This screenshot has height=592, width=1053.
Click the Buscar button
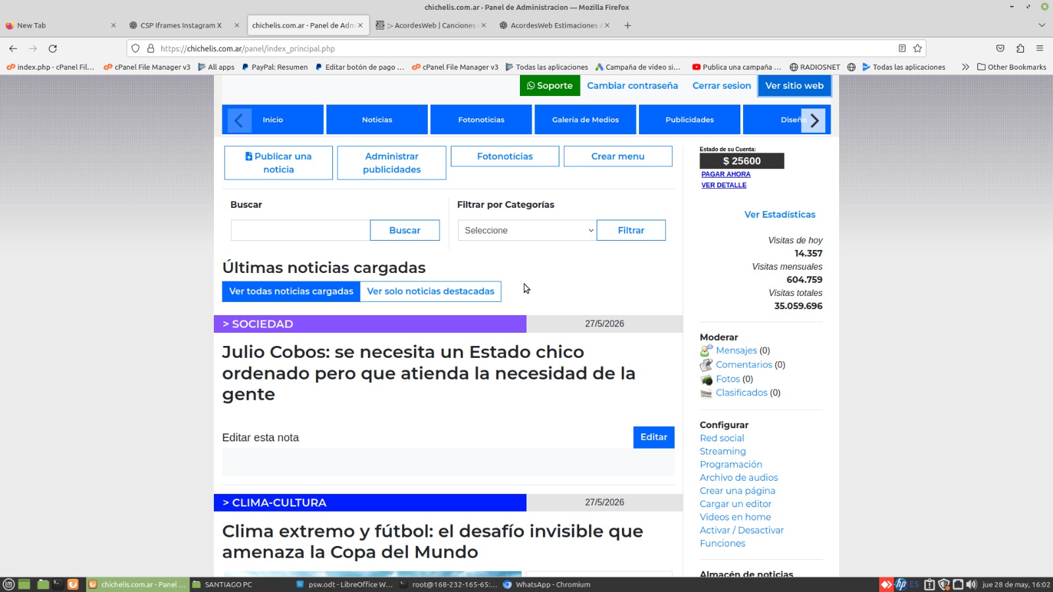(x=405, y=230)
